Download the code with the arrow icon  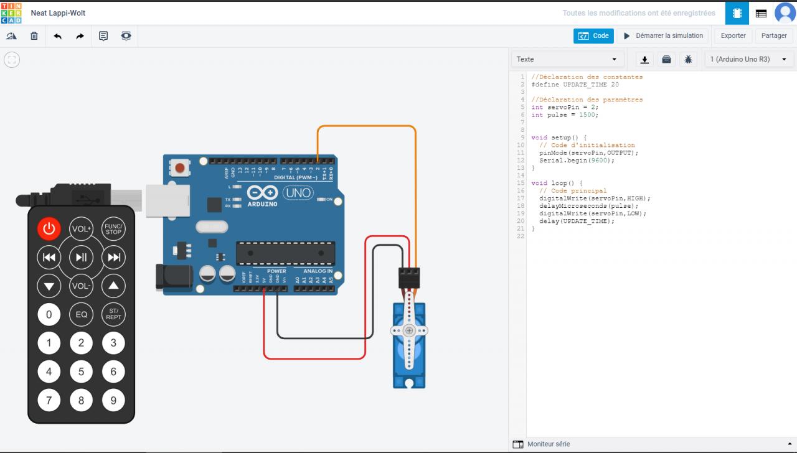coord(645,60)
